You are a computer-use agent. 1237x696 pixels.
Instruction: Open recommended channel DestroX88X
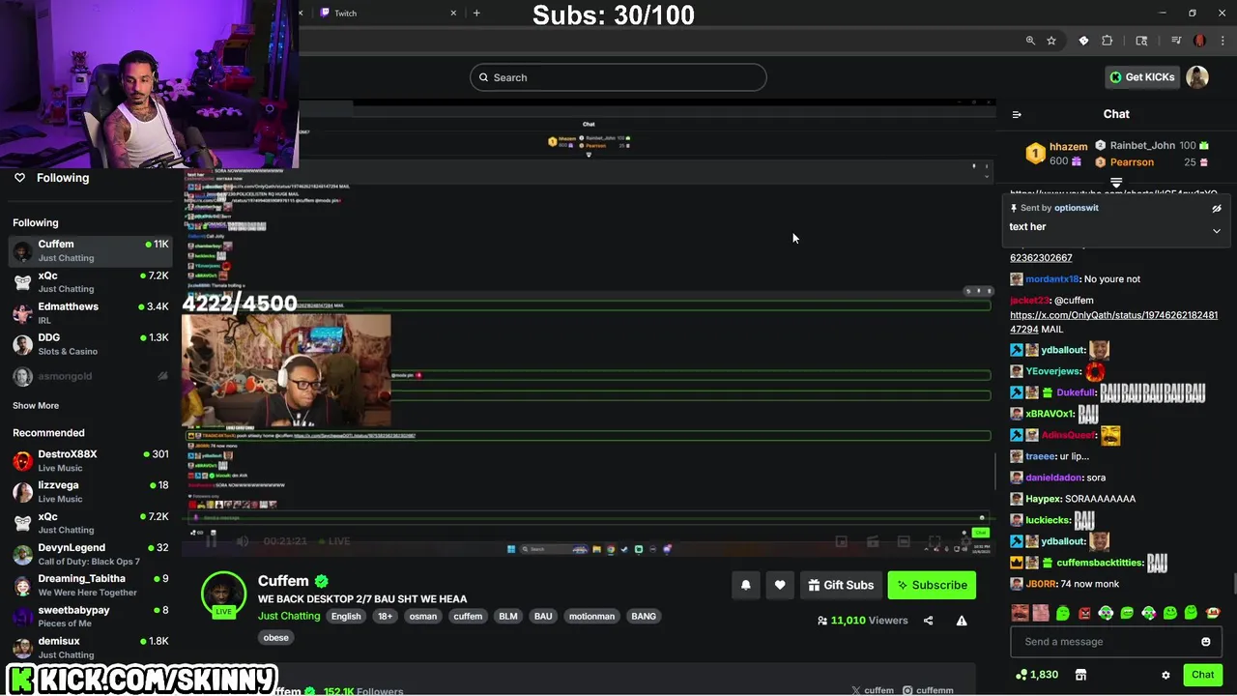[91, 460]
